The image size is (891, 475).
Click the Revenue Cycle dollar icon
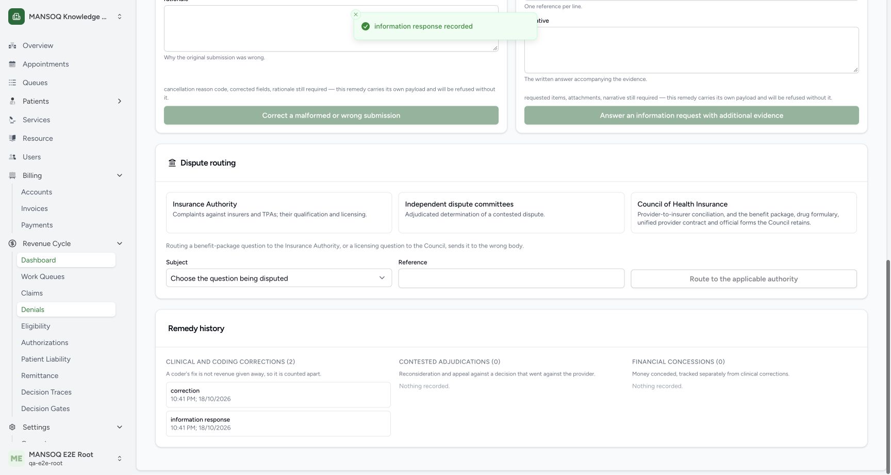tap(12, 243)
